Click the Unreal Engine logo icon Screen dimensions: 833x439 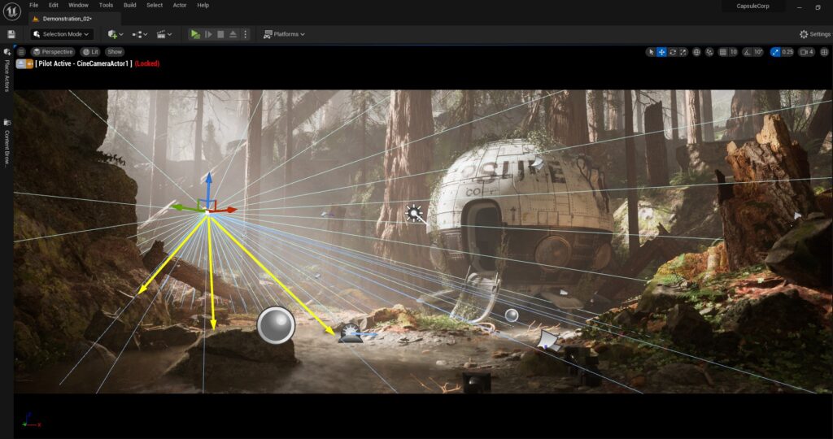click(11, 11)
